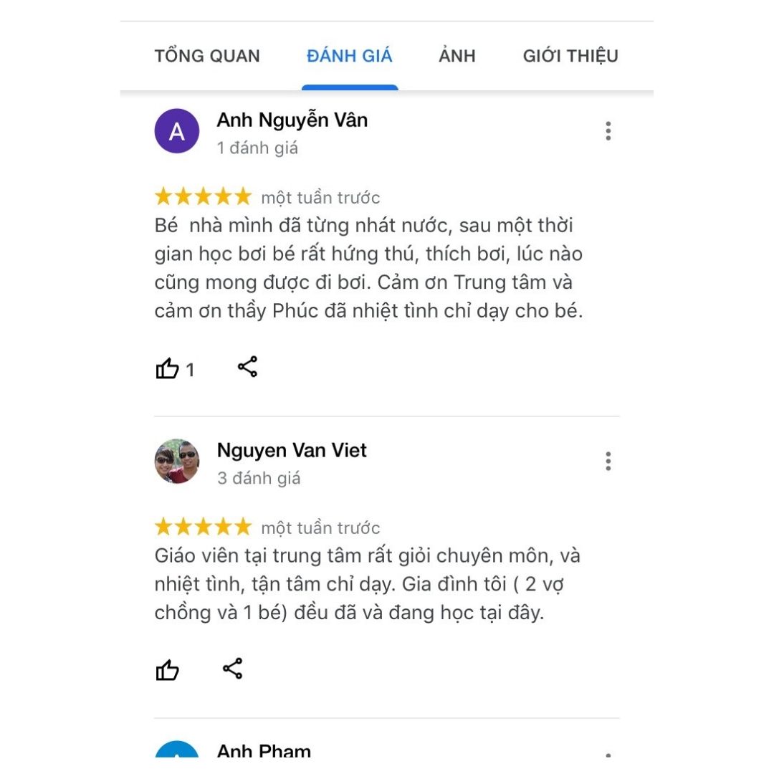Image resolution: width=774 pixels, height=774 pixels.
Task: Click the stars on Nguyen Van Viet's review
Action: (203, 527)
